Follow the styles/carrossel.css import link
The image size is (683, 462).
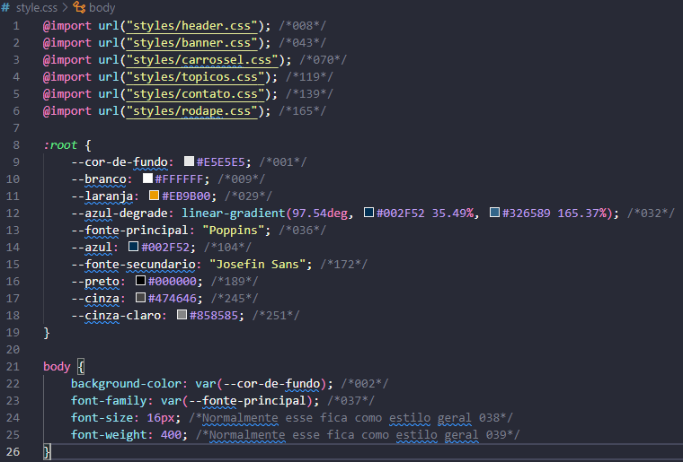(x=202, y=59)
